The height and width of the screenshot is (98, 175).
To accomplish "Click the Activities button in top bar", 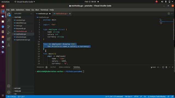I will coord(5,2).
